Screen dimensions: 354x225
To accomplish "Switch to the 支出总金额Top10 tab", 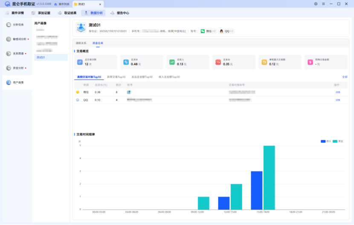I will [142, 77].
